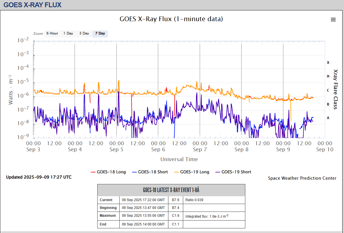Choose the 7 Day zoom option
The height and width of the screenshot is (233, 344).
(x=100, y=34)
